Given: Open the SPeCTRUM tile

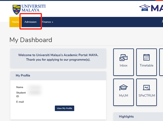Looking at the screenshot, I should tap(146, 92).
